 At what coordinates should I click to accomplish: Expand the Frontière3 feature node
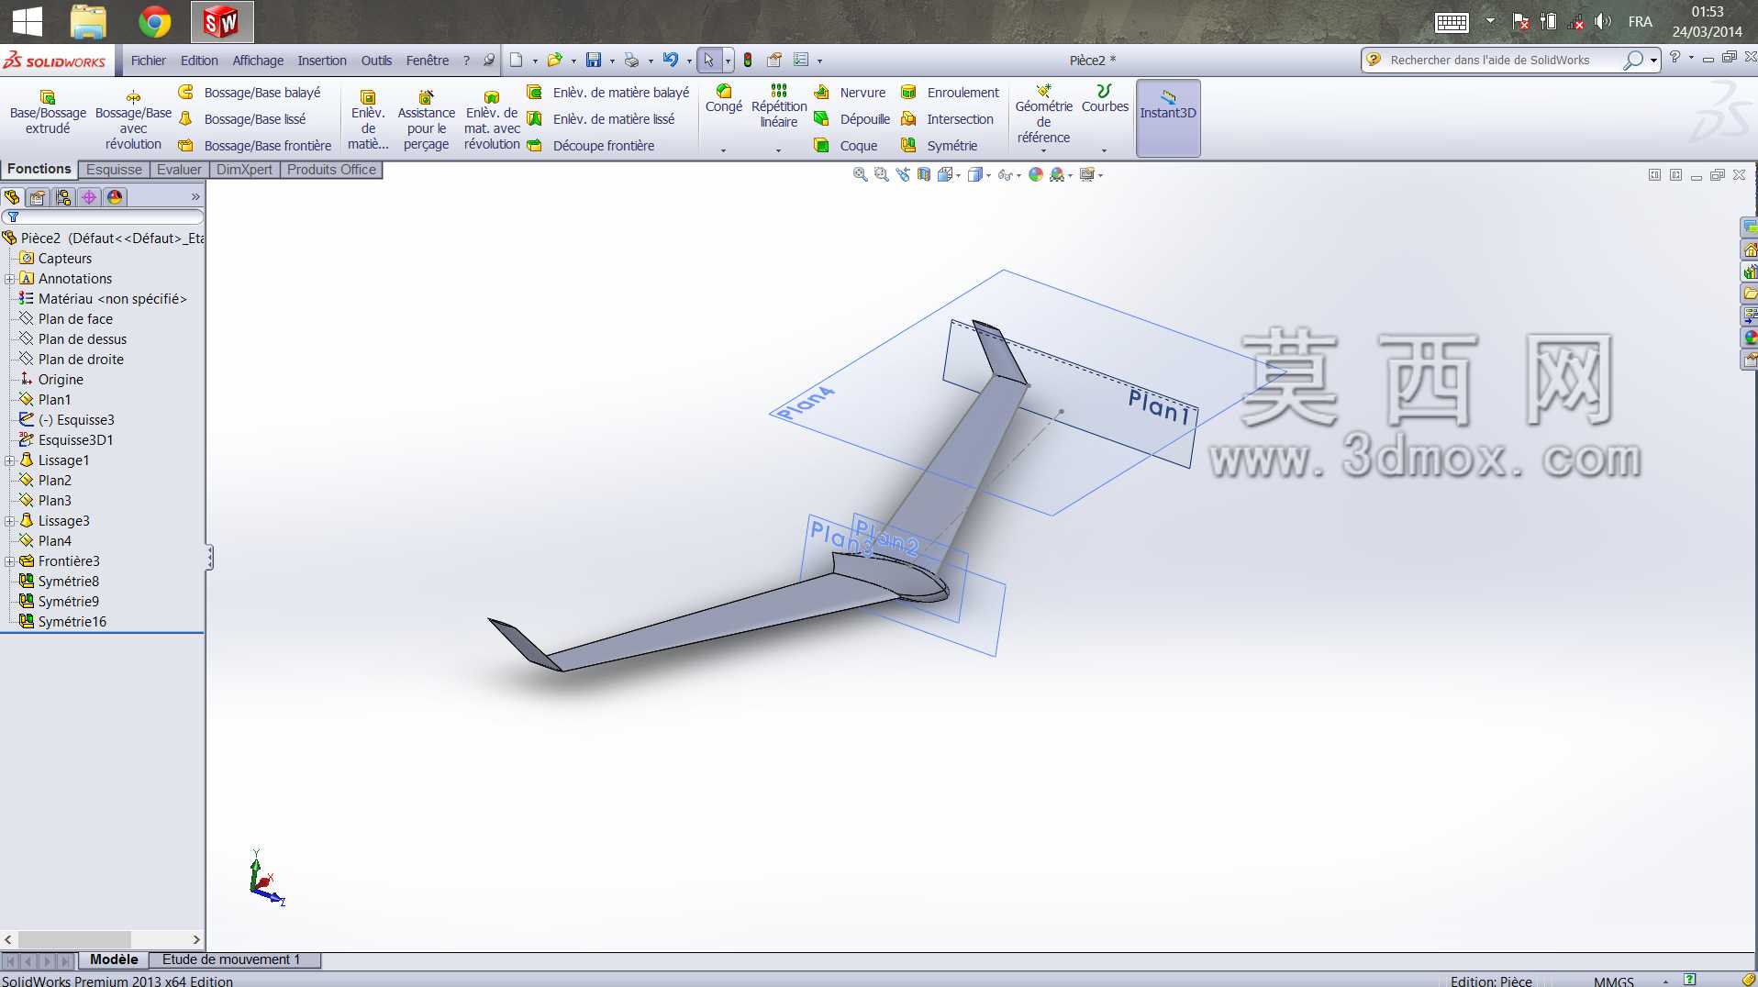[x=9, y=561]
